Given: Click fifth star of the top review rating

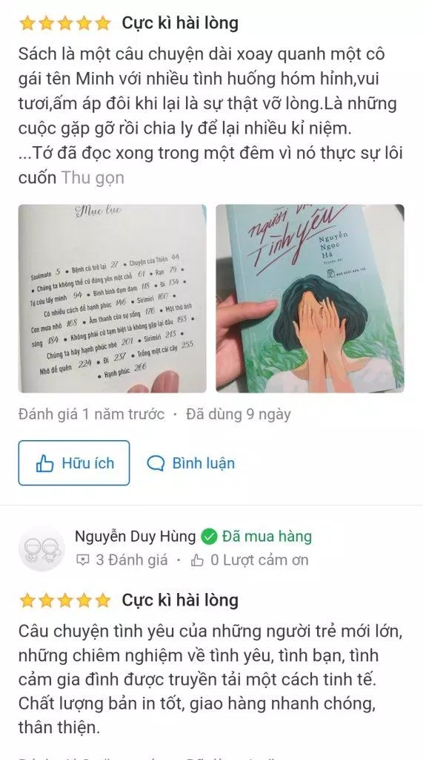Looking at the screenshot, I should (x=103, y=23).
